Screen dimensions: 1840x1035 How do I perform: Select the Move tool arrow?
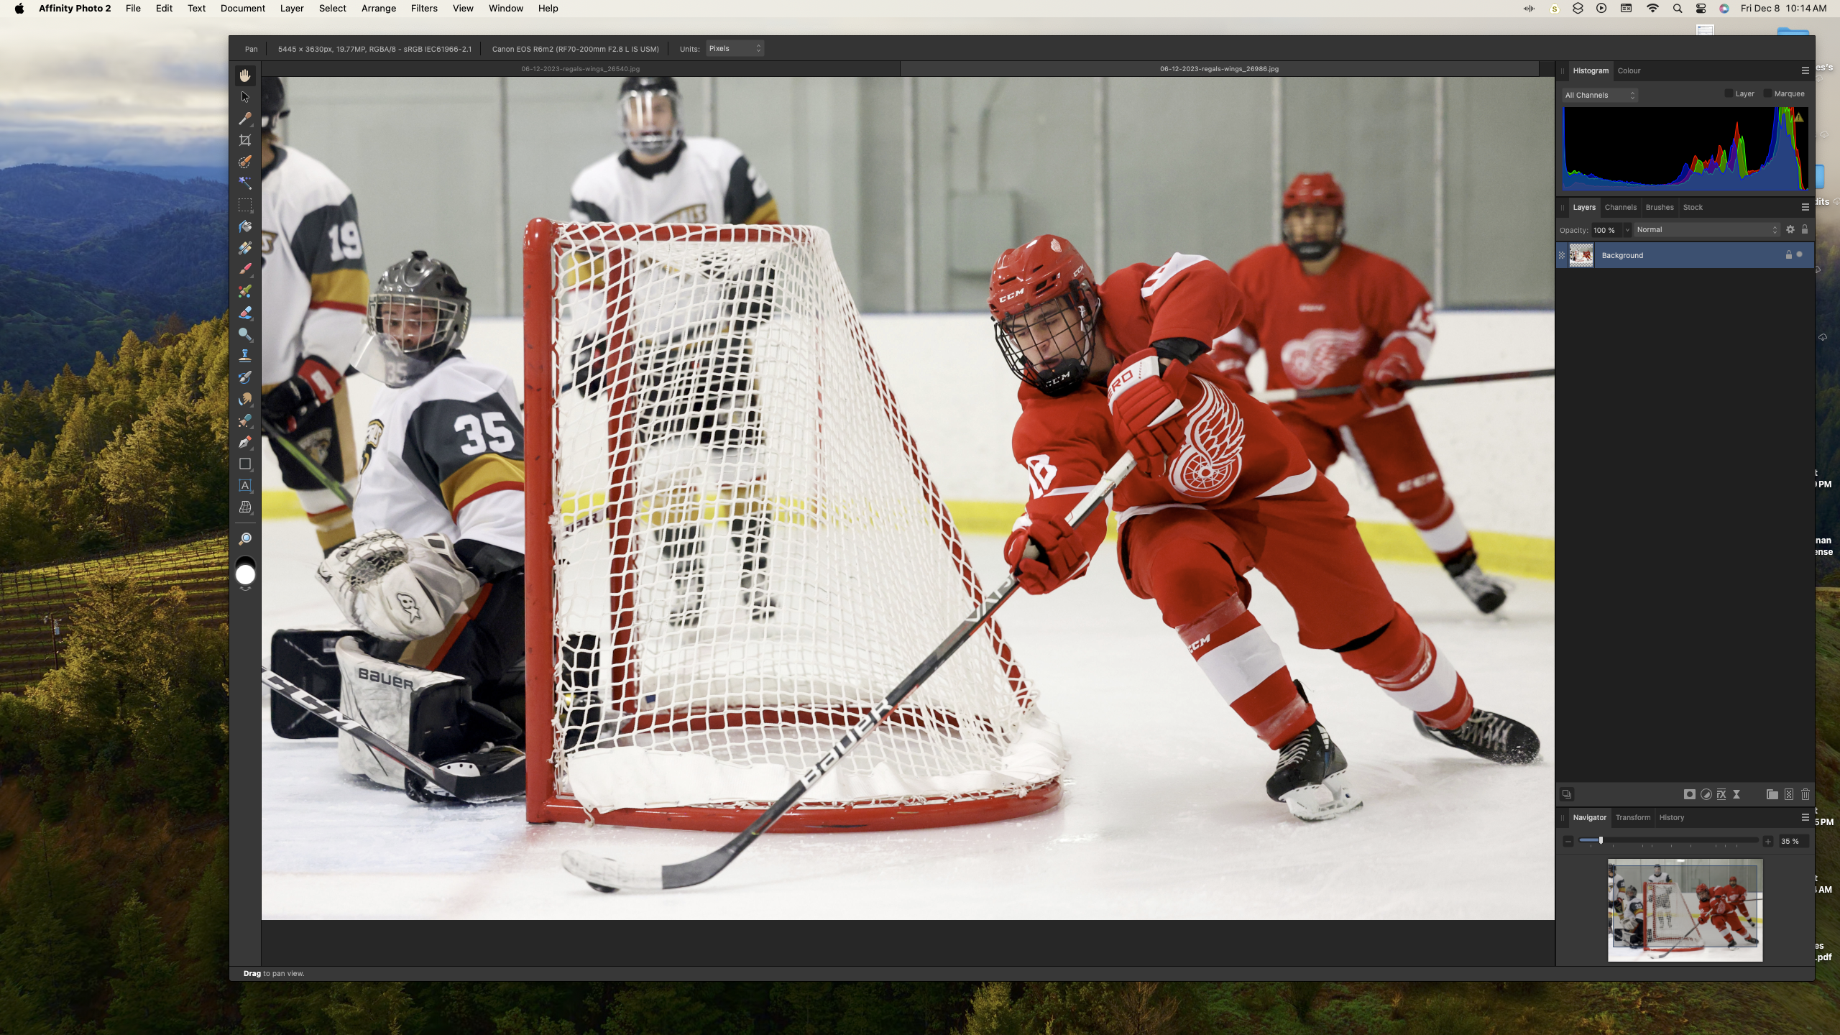point(245,97)
